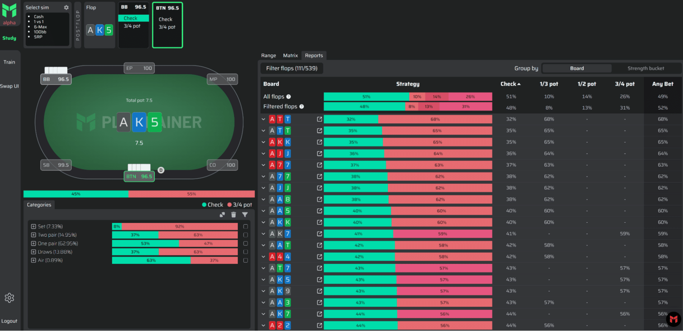Click the filter funnel icon in Categories

click(245, 215)
